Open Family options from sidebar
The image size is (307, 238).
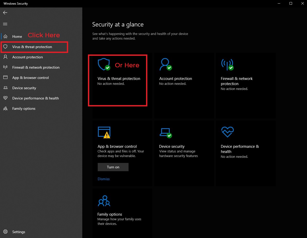click(24, 108)
